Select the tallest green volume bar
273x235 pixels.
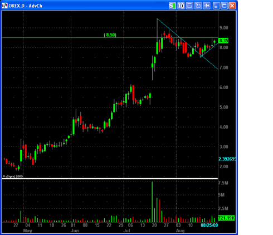(x=152, y=202)
